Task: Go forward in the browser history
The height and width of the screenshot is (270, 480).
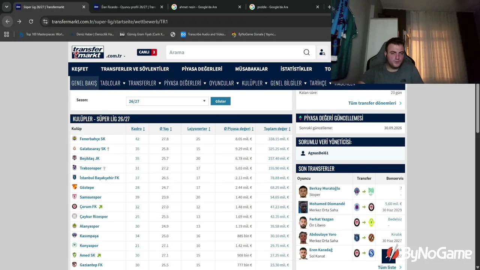Action: (x=19, y=22)
